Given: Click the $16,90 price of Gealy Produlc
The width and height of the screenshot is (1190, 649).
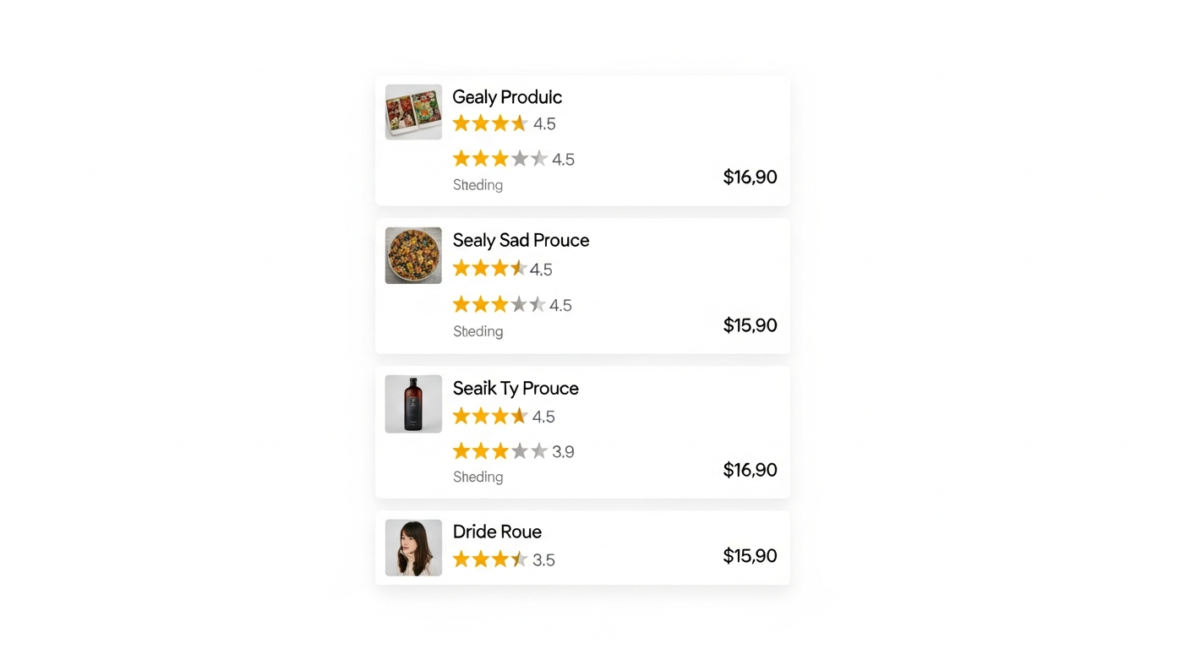Looking at the screenshot, I should (x=750, y=177).
